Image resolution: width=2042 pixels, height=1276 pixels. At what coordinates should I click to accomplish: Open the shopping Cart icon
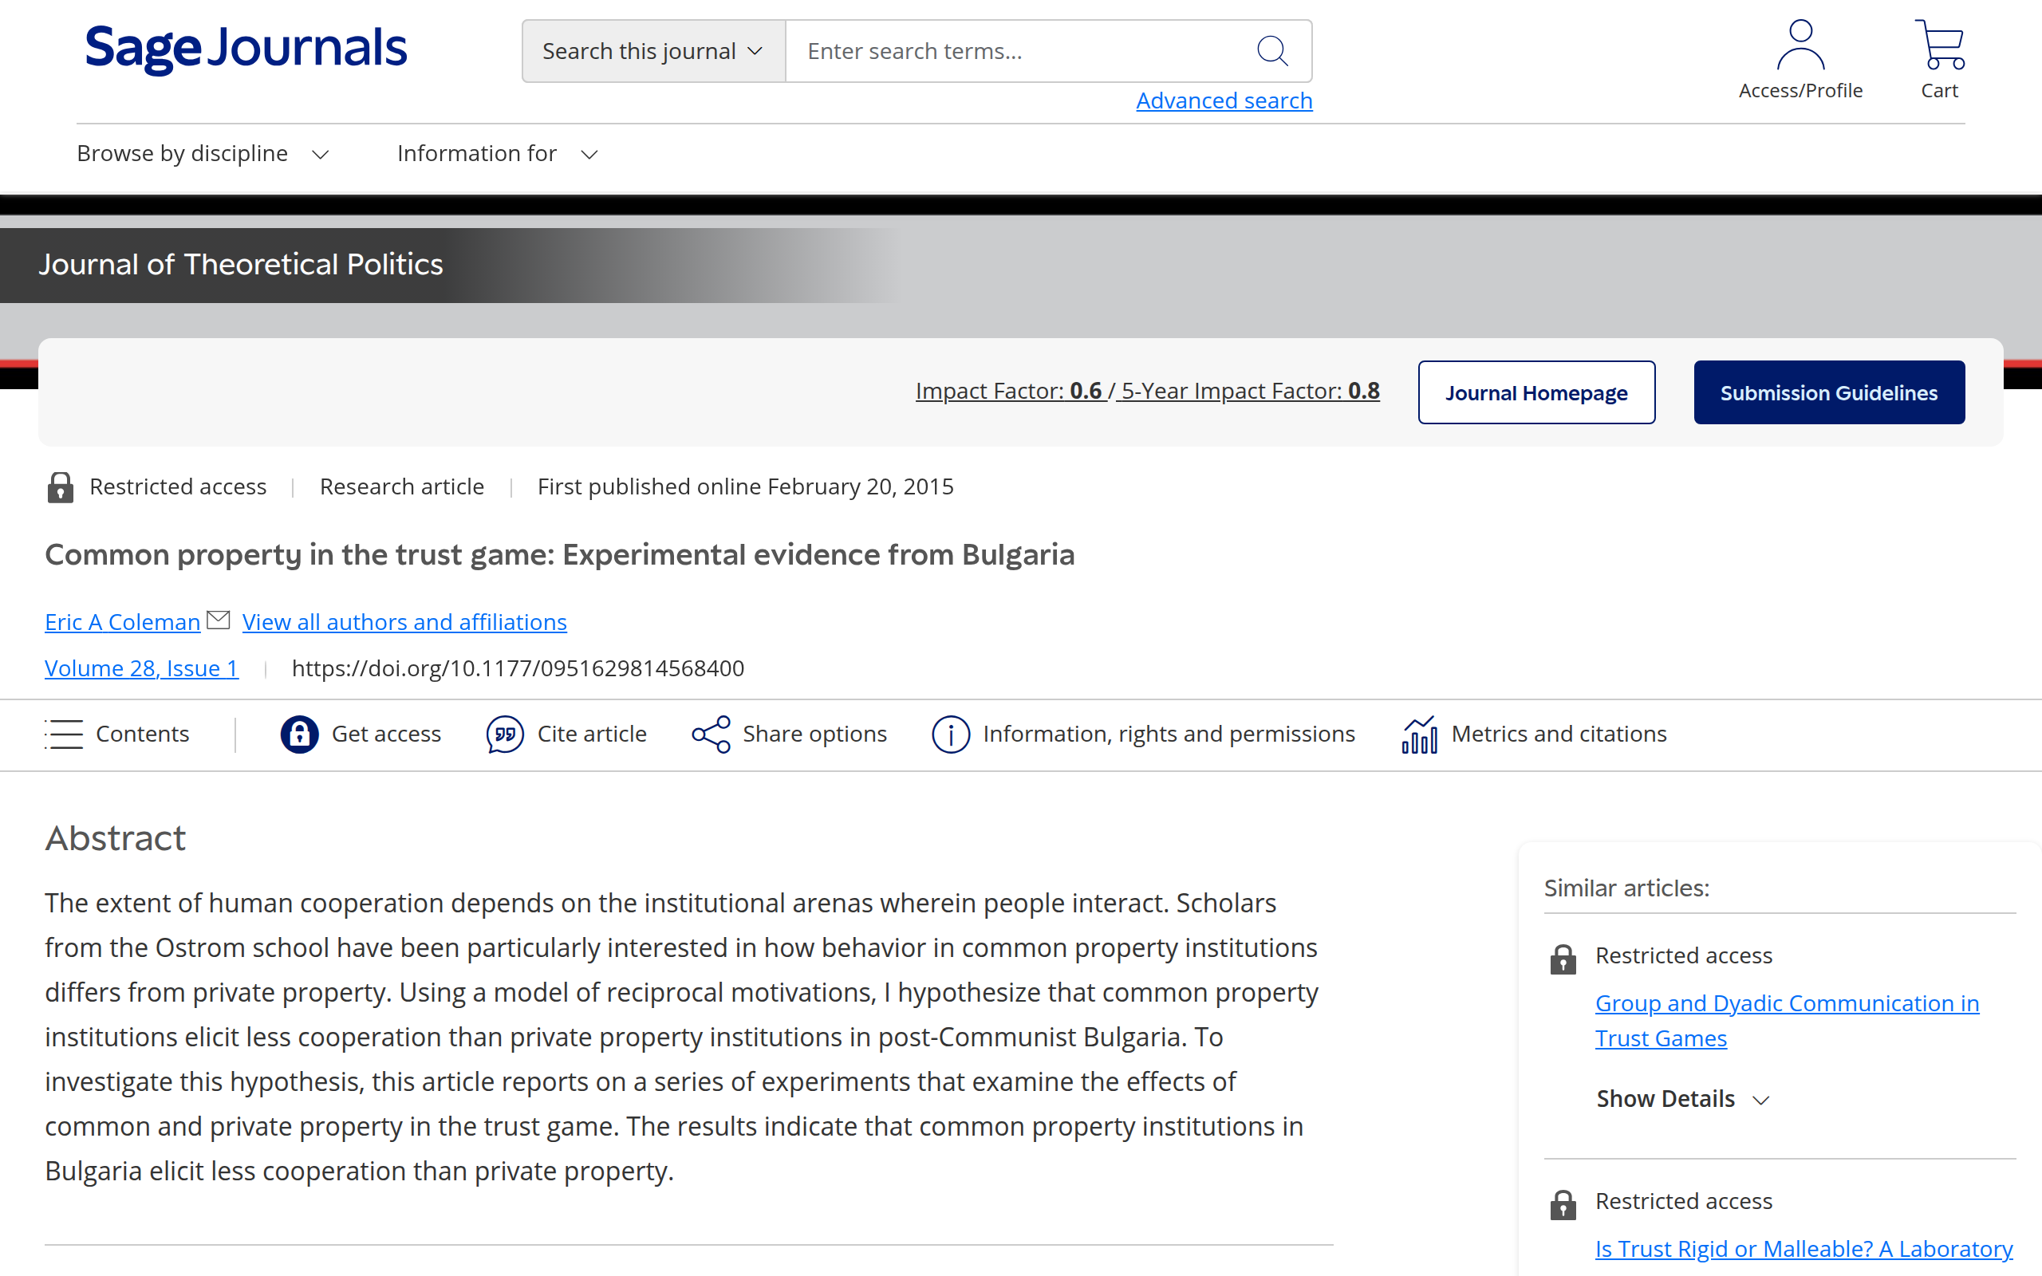(x=1939, y=45)
